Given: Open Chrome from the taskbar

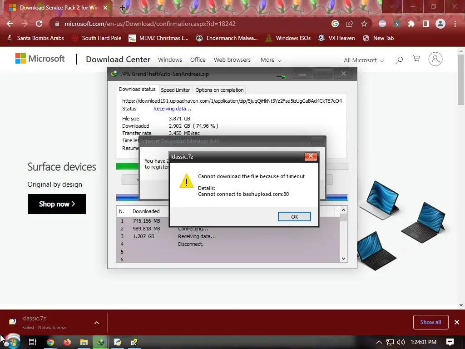Looking at the screenshot, I should [x=50, y=342].
